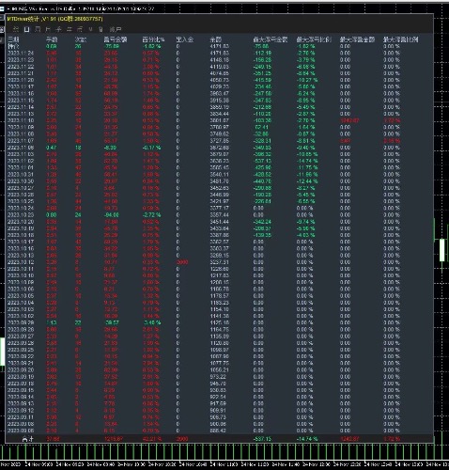This screenshot has height=470, width=449.
Task: Select the 2023.10.02 date cell
Action: pos(21,316)
